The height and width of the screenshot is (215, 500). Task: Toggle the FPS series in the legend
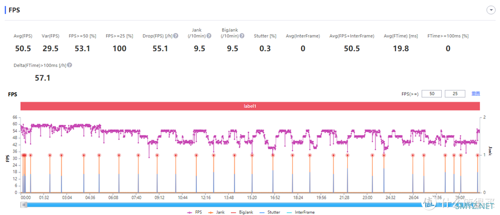(x=194, y=212)
